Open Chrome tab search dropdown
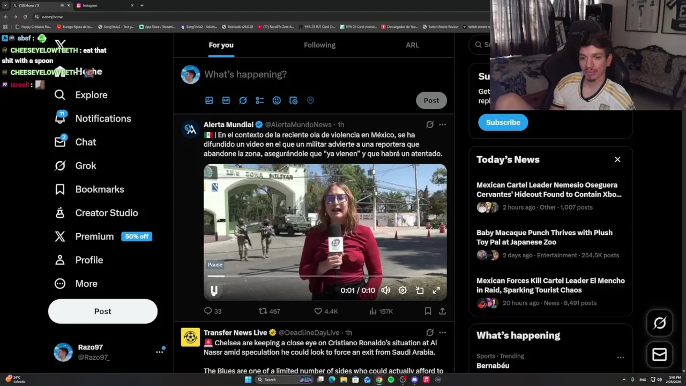The width and height of the screenshot is (686, 386). [6, 5]
